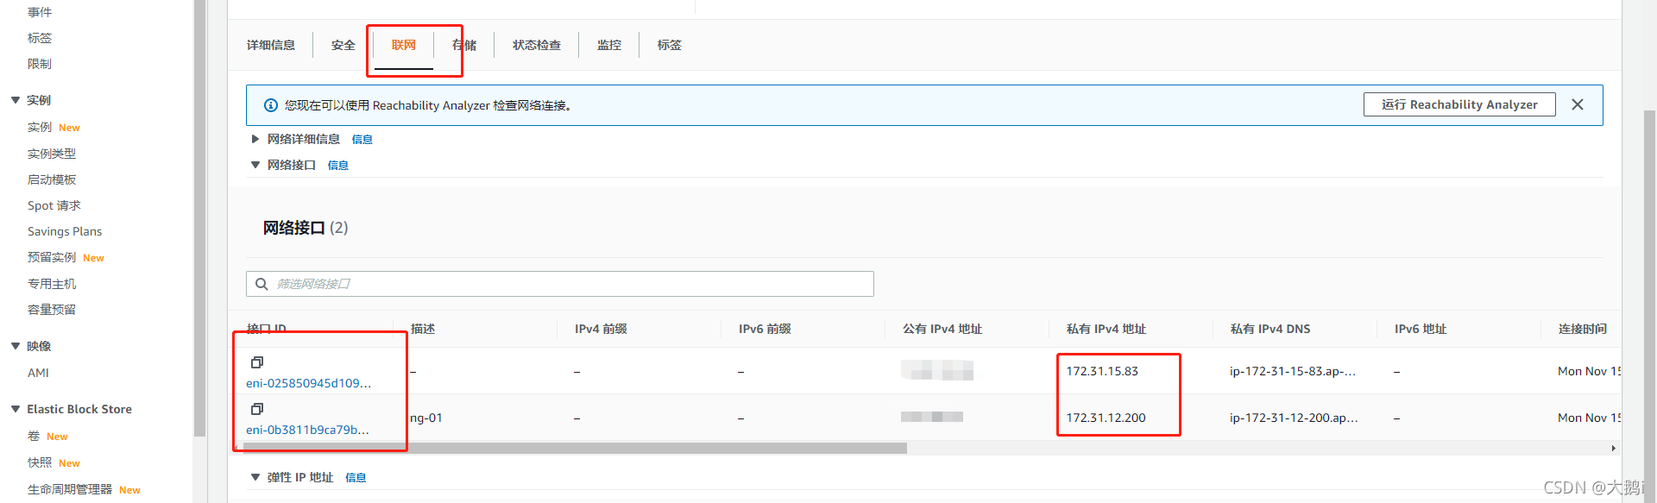Click 描述 column header
This screenshot has width=1657, height=503.
click(423, 329)
